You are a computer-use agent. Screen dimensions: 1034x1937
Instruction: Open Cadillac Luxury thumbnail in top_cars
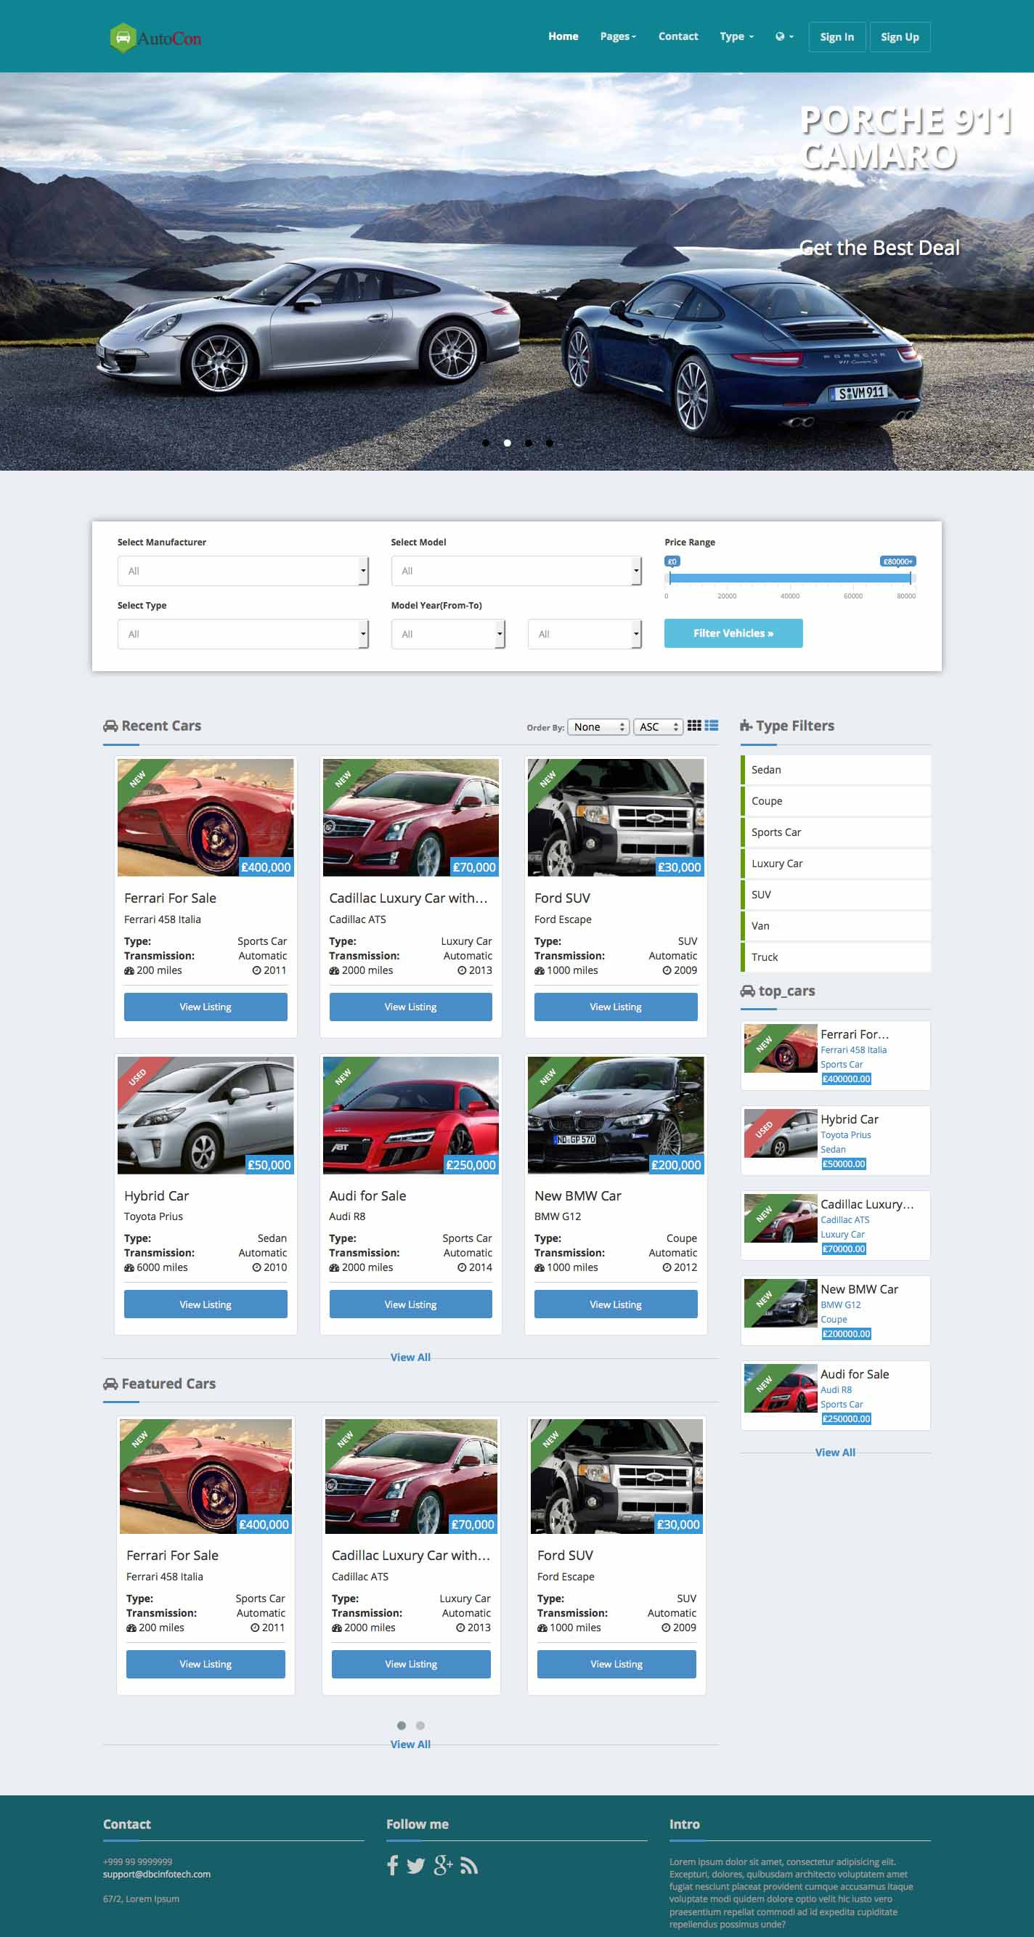tap(781, 1218)
